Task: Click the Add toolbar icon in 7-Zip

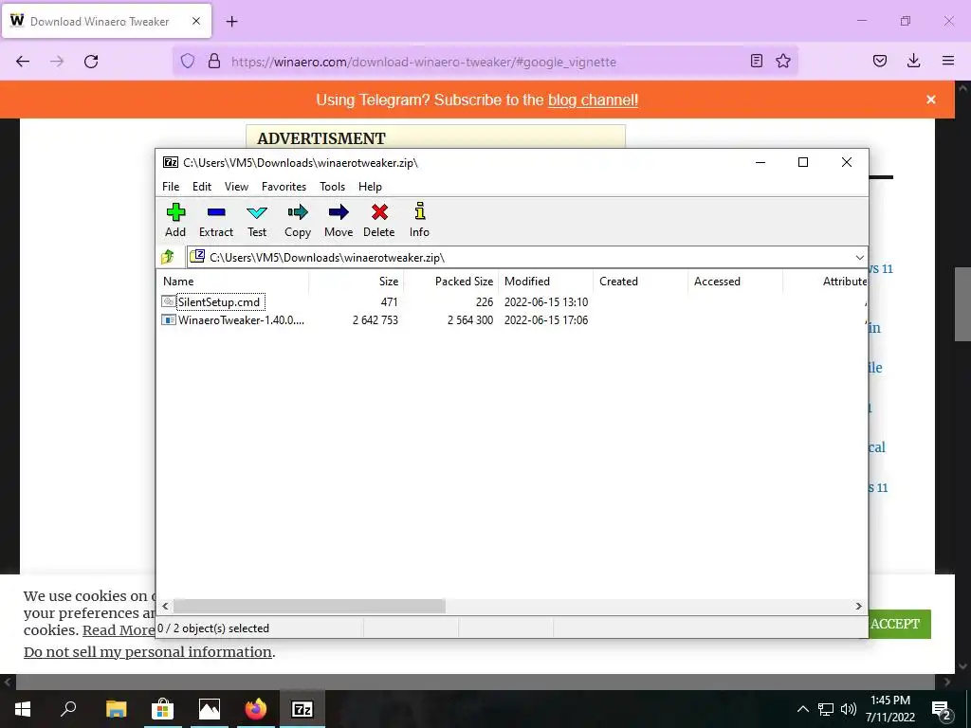Action: pyautogui.click(x=175, y=220)
